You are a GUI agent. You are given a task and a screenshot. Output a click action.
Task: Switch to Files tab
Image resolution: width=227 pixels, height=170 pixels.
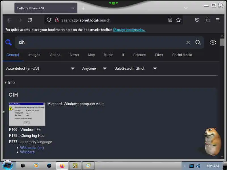click(x=159, y=55)
